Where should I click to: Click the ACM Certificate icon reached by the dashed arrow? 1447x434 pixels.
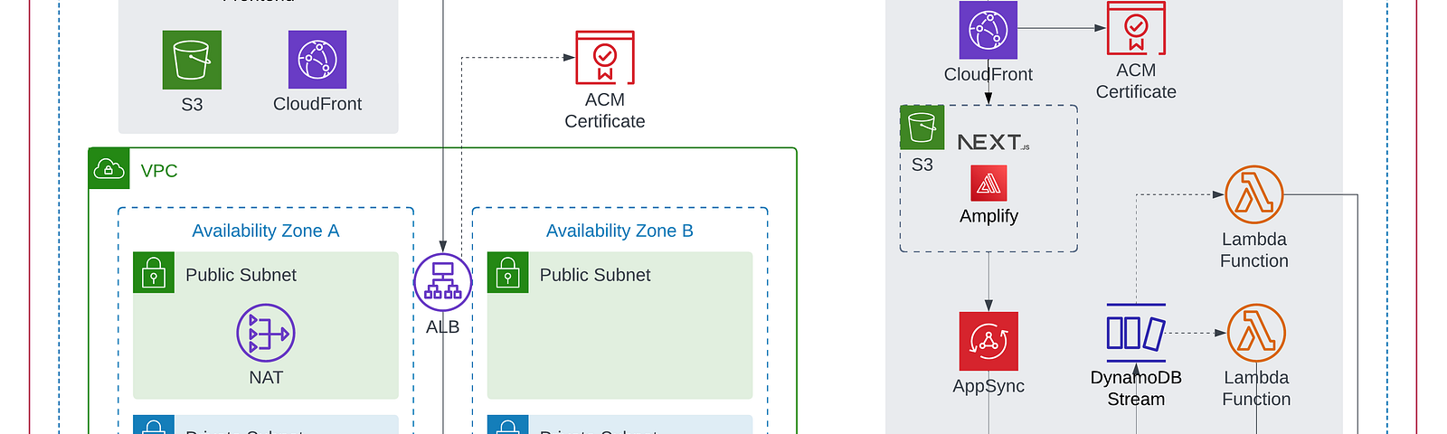coord(605,57)
